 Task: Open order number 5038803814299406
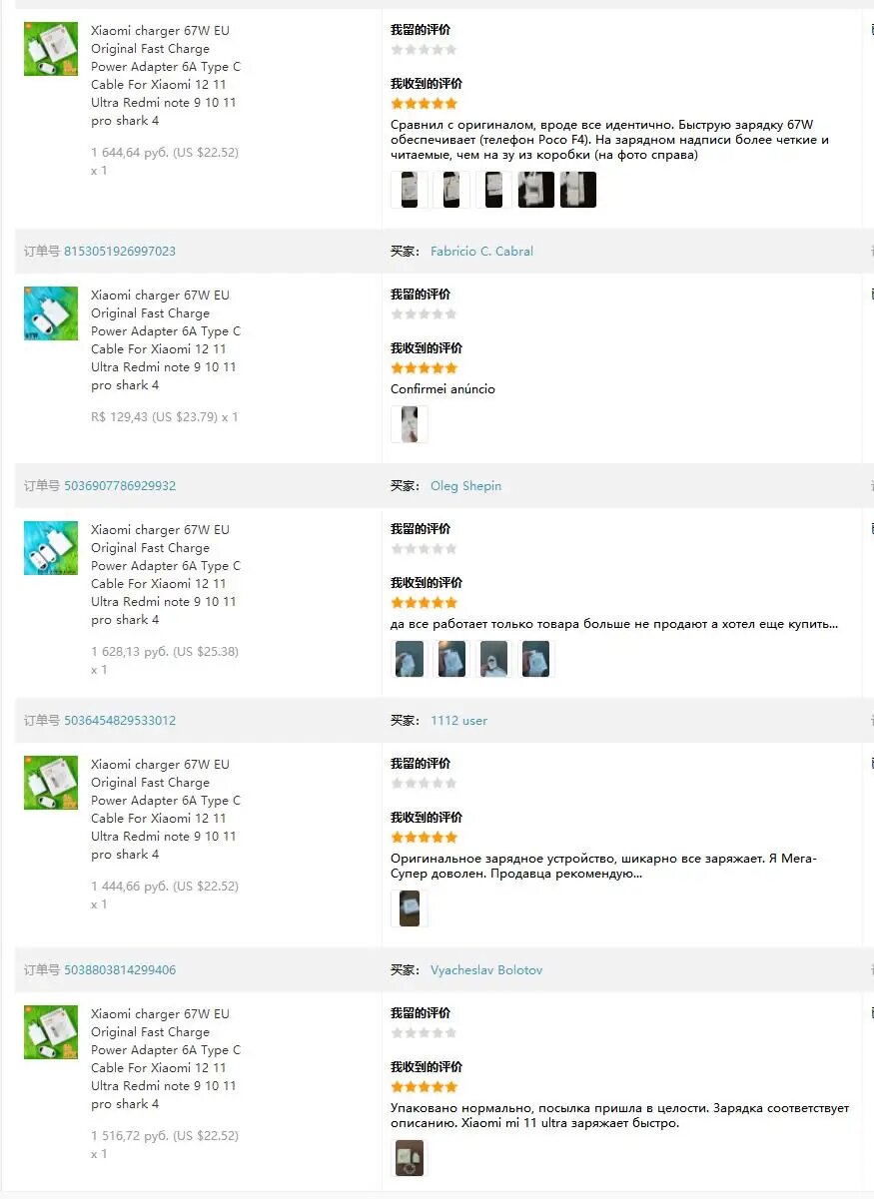point(120,970)
